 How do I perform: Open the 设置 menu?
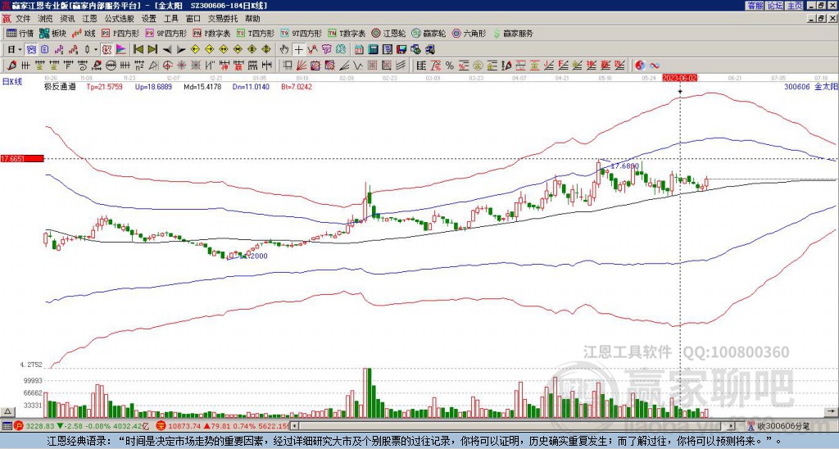pos(149,19)
